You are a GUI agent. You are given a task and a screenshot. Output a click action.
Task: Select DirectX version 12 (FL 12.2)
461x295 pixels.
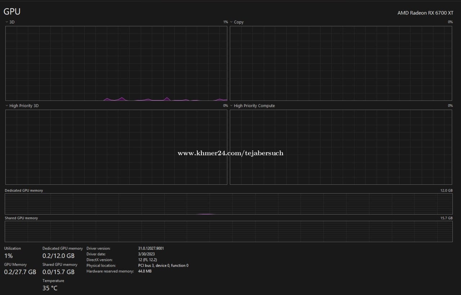[147, 260]
